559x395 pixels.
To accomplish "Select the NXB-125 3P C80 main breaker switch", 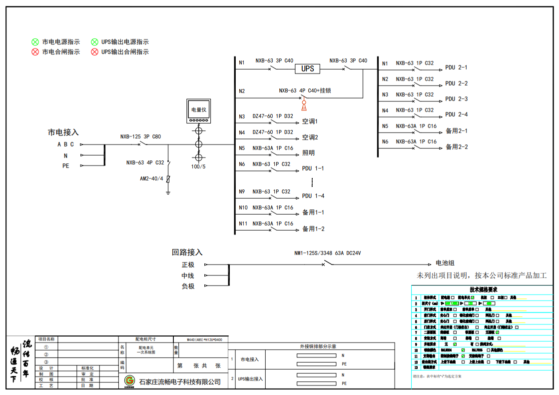I will point(142,144).
